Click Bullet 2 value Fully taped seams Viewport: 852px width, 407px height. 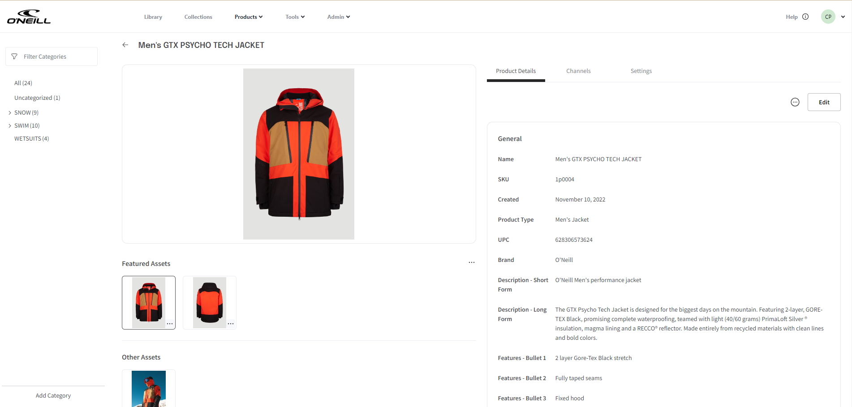point(579,378)
